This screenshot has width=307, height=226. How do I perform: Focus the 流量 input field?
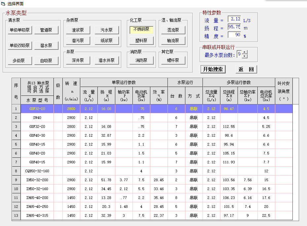(x=234, y=19)
